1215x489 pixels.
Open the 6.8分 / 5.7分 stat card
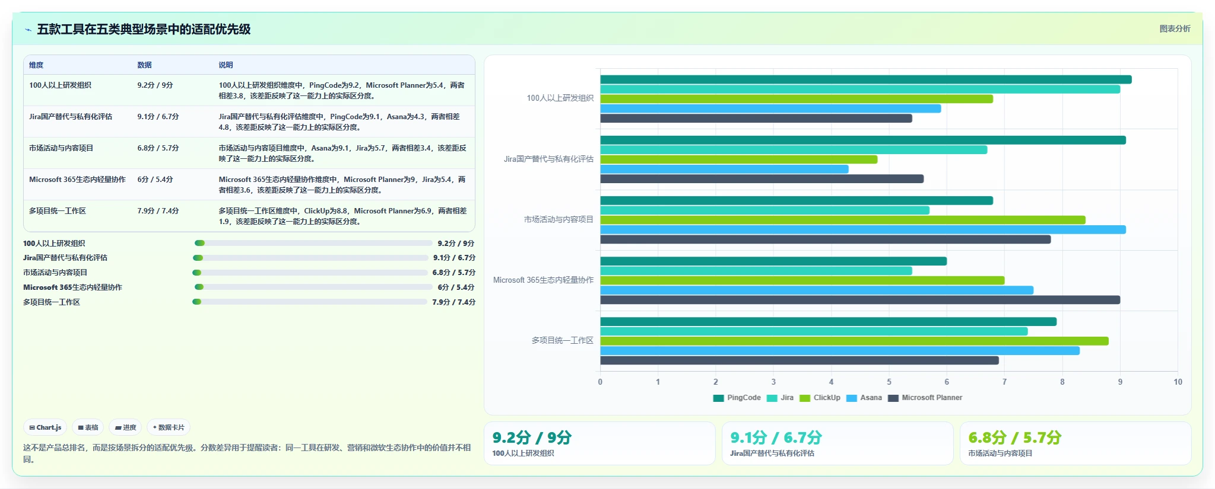tap(1076, 443)
